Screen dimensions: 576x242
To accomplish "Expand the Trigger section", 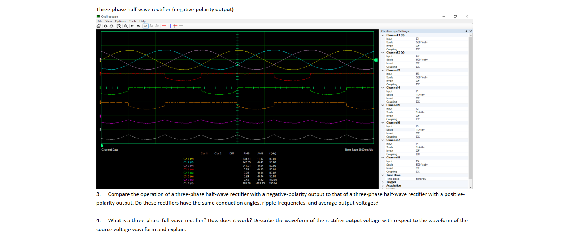I will point(383,182).
